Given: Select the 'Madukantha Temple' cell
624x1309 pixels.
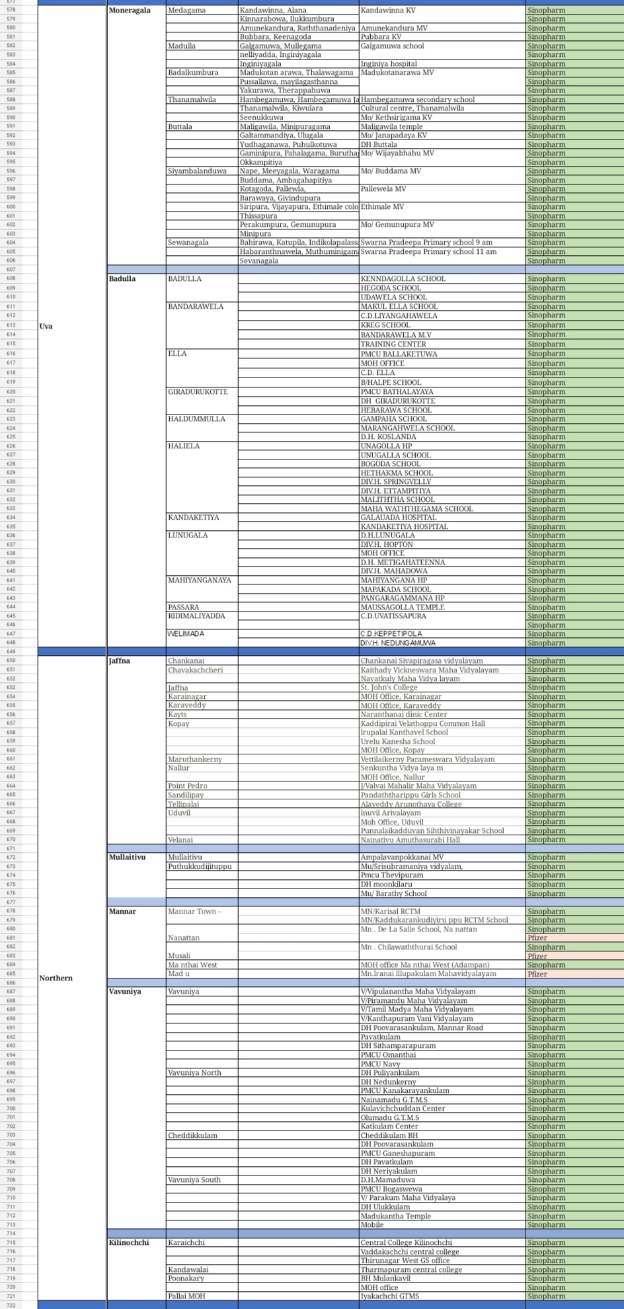Looking at the screenshot, I should click(442, 1216).
